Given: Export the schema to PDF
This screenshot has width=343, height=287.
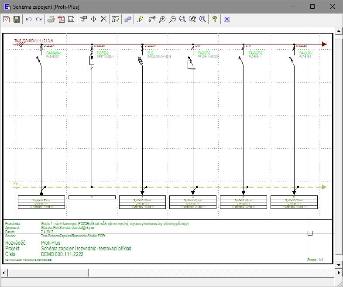Looking at the screenshot, I should [61, 19].
